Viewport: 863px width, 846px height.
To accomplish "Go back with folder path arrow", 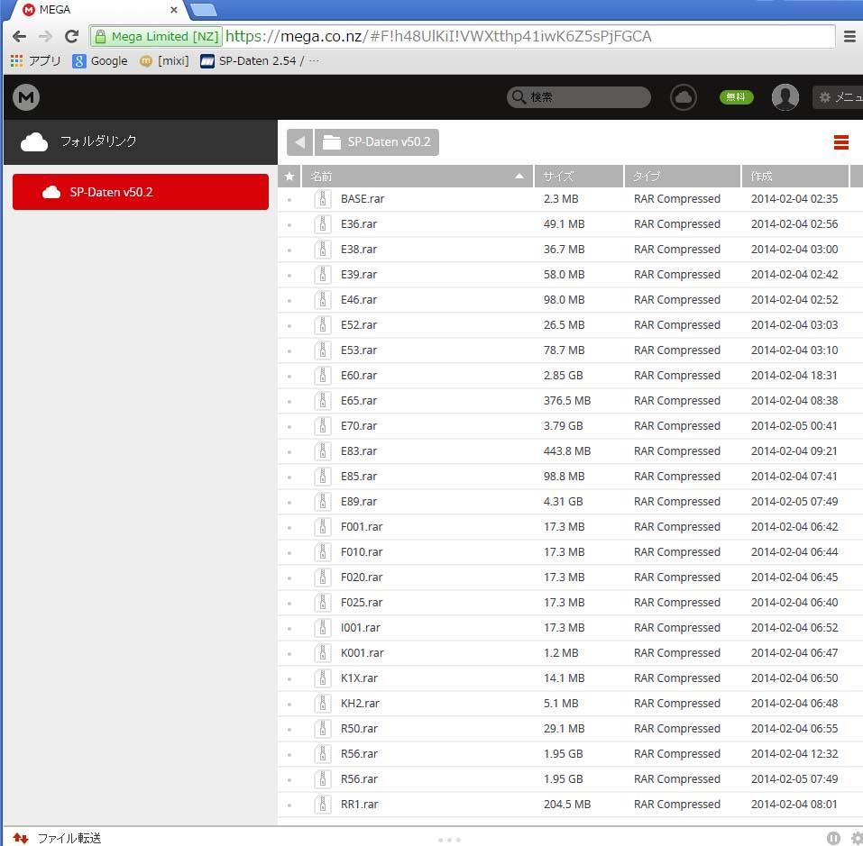I will pos(299,142).
